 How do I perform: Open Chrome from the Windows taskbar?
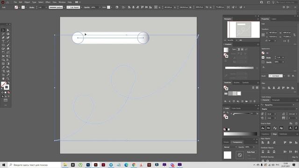tap(134, 165)
